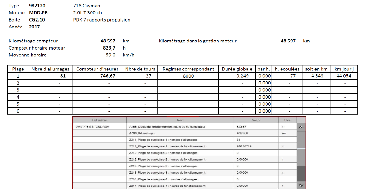Select the Compteur d'heures header cell
The height and width of the screenshot is (193, 375).
tap(97, 69)
